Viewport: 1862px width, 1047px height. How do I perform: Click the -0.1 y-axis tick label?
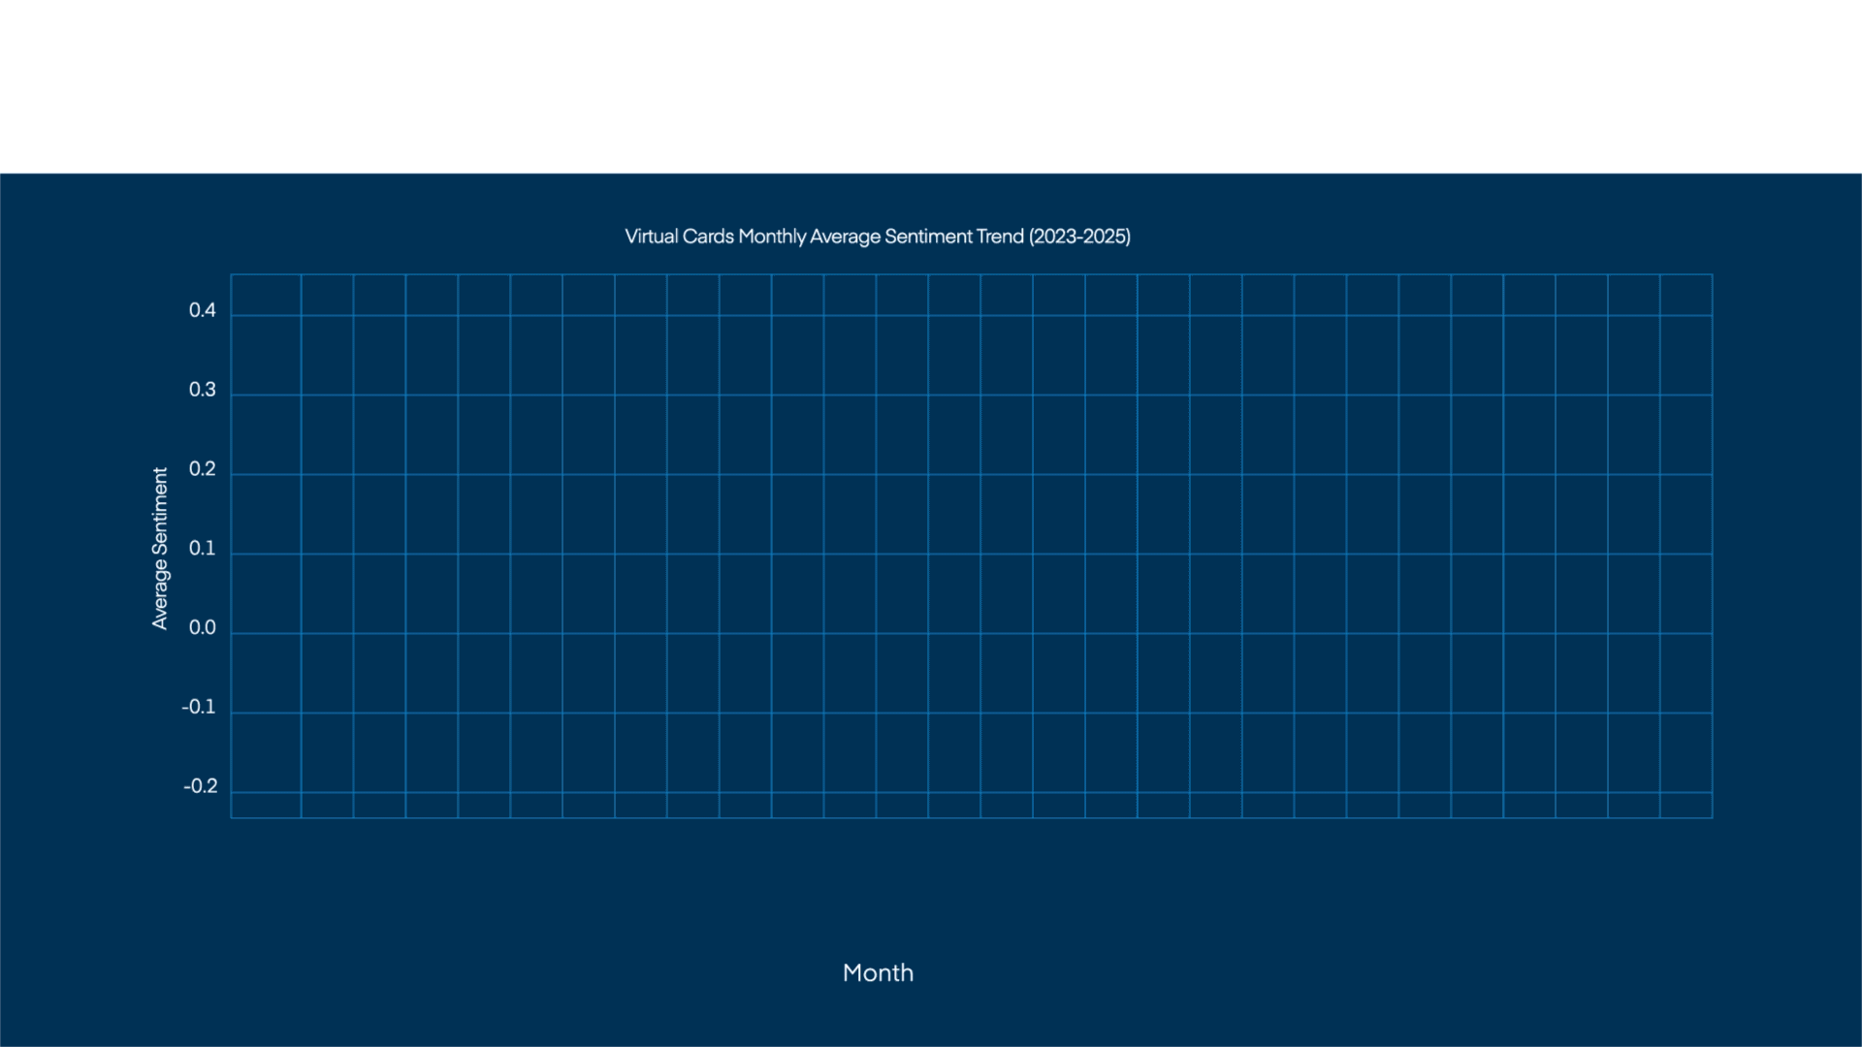click(x=199, y=708)
